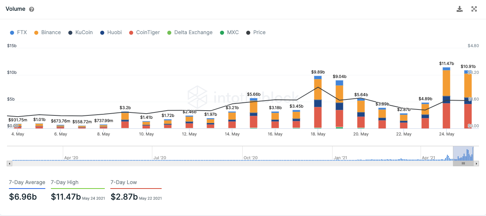Screen dimensions: 486x216
Task: Toggle the Delta Exchange legend series
Action: pyautogui.click(x=190, y=32)
